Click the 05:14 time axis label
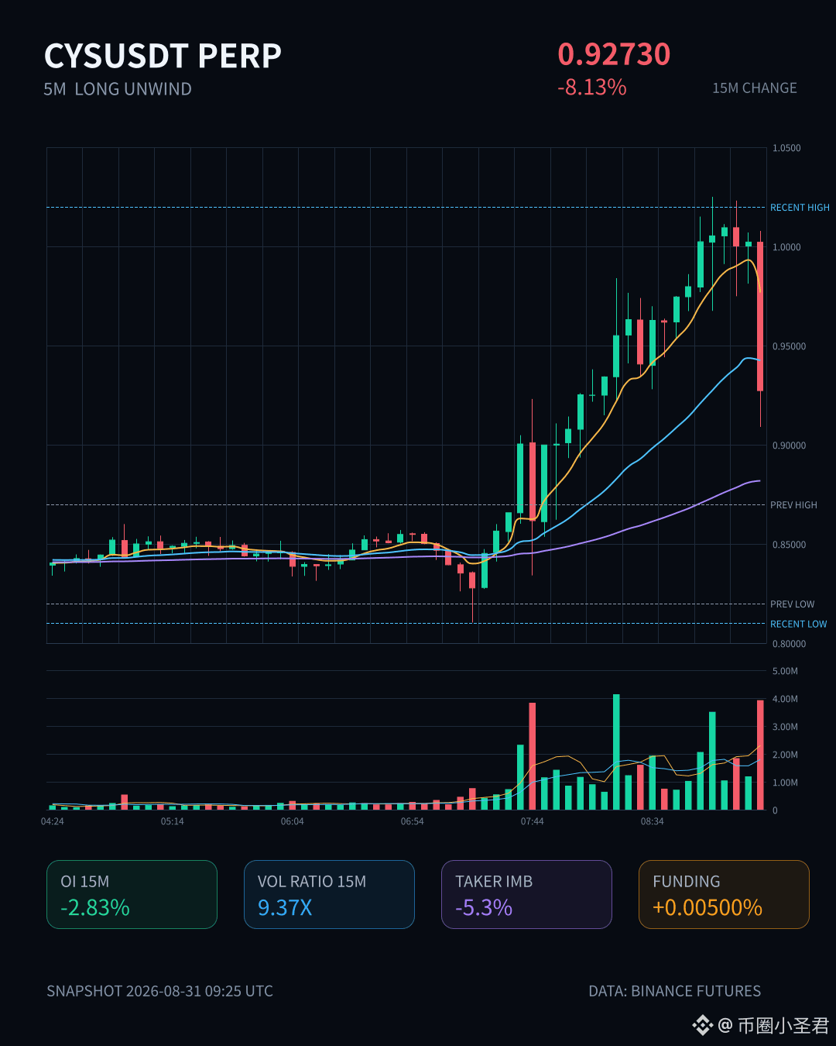 pyautogui.click(x=173, y=821)
